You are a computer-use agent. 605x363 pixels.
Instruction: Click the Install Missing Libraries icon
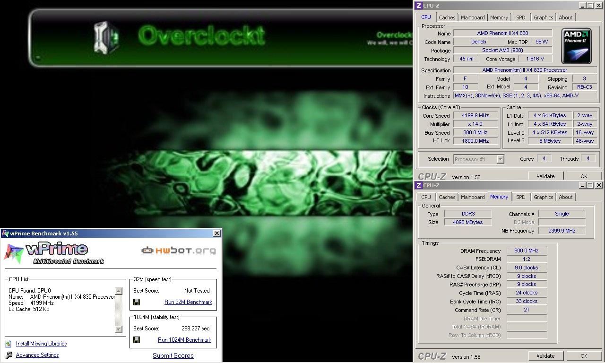point(8,344)
